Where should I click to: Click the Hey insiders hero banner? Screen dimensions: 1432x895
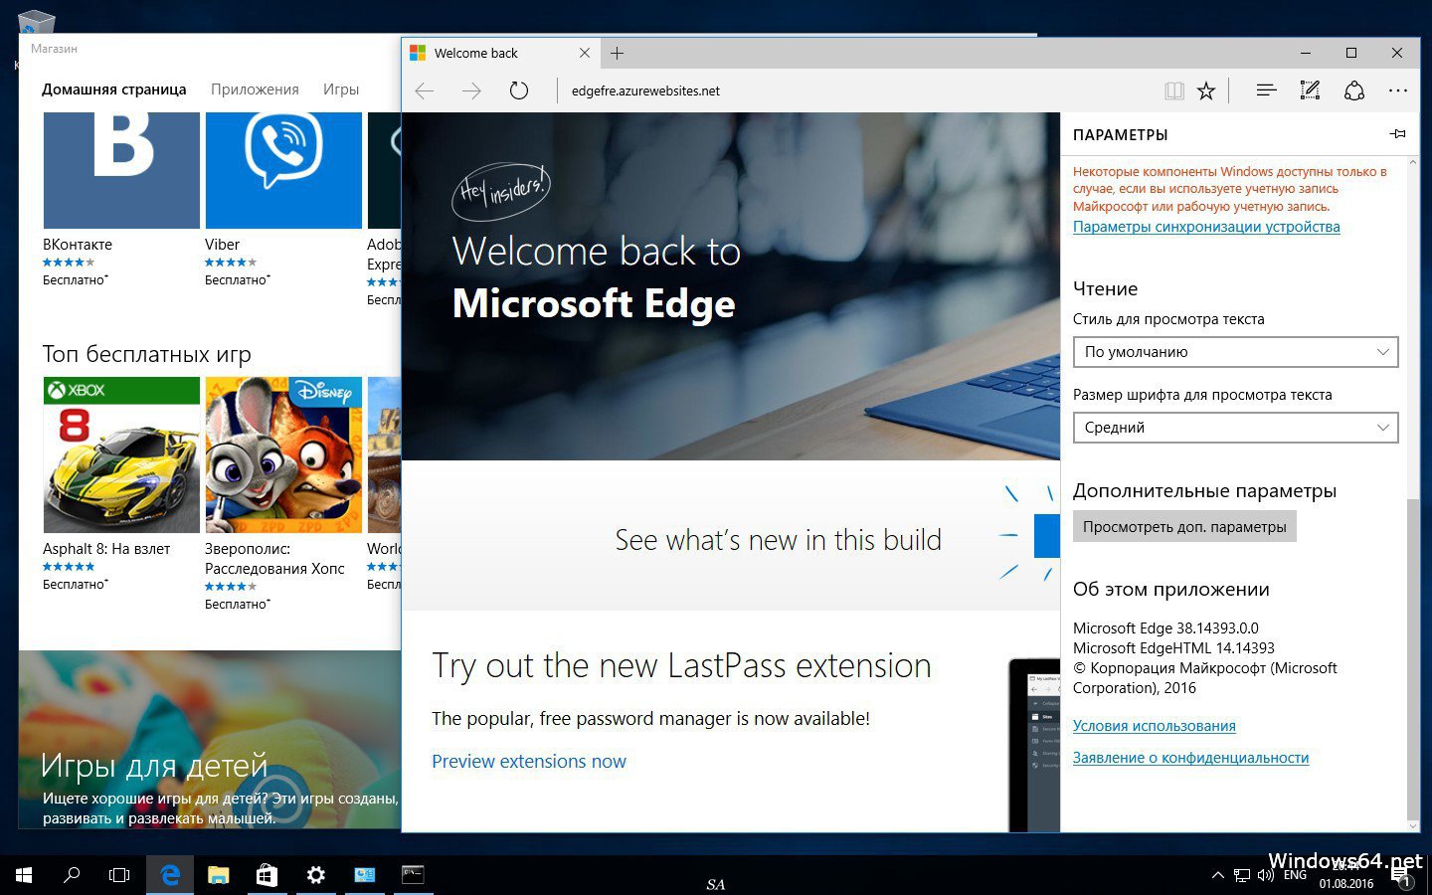[731, 286]
